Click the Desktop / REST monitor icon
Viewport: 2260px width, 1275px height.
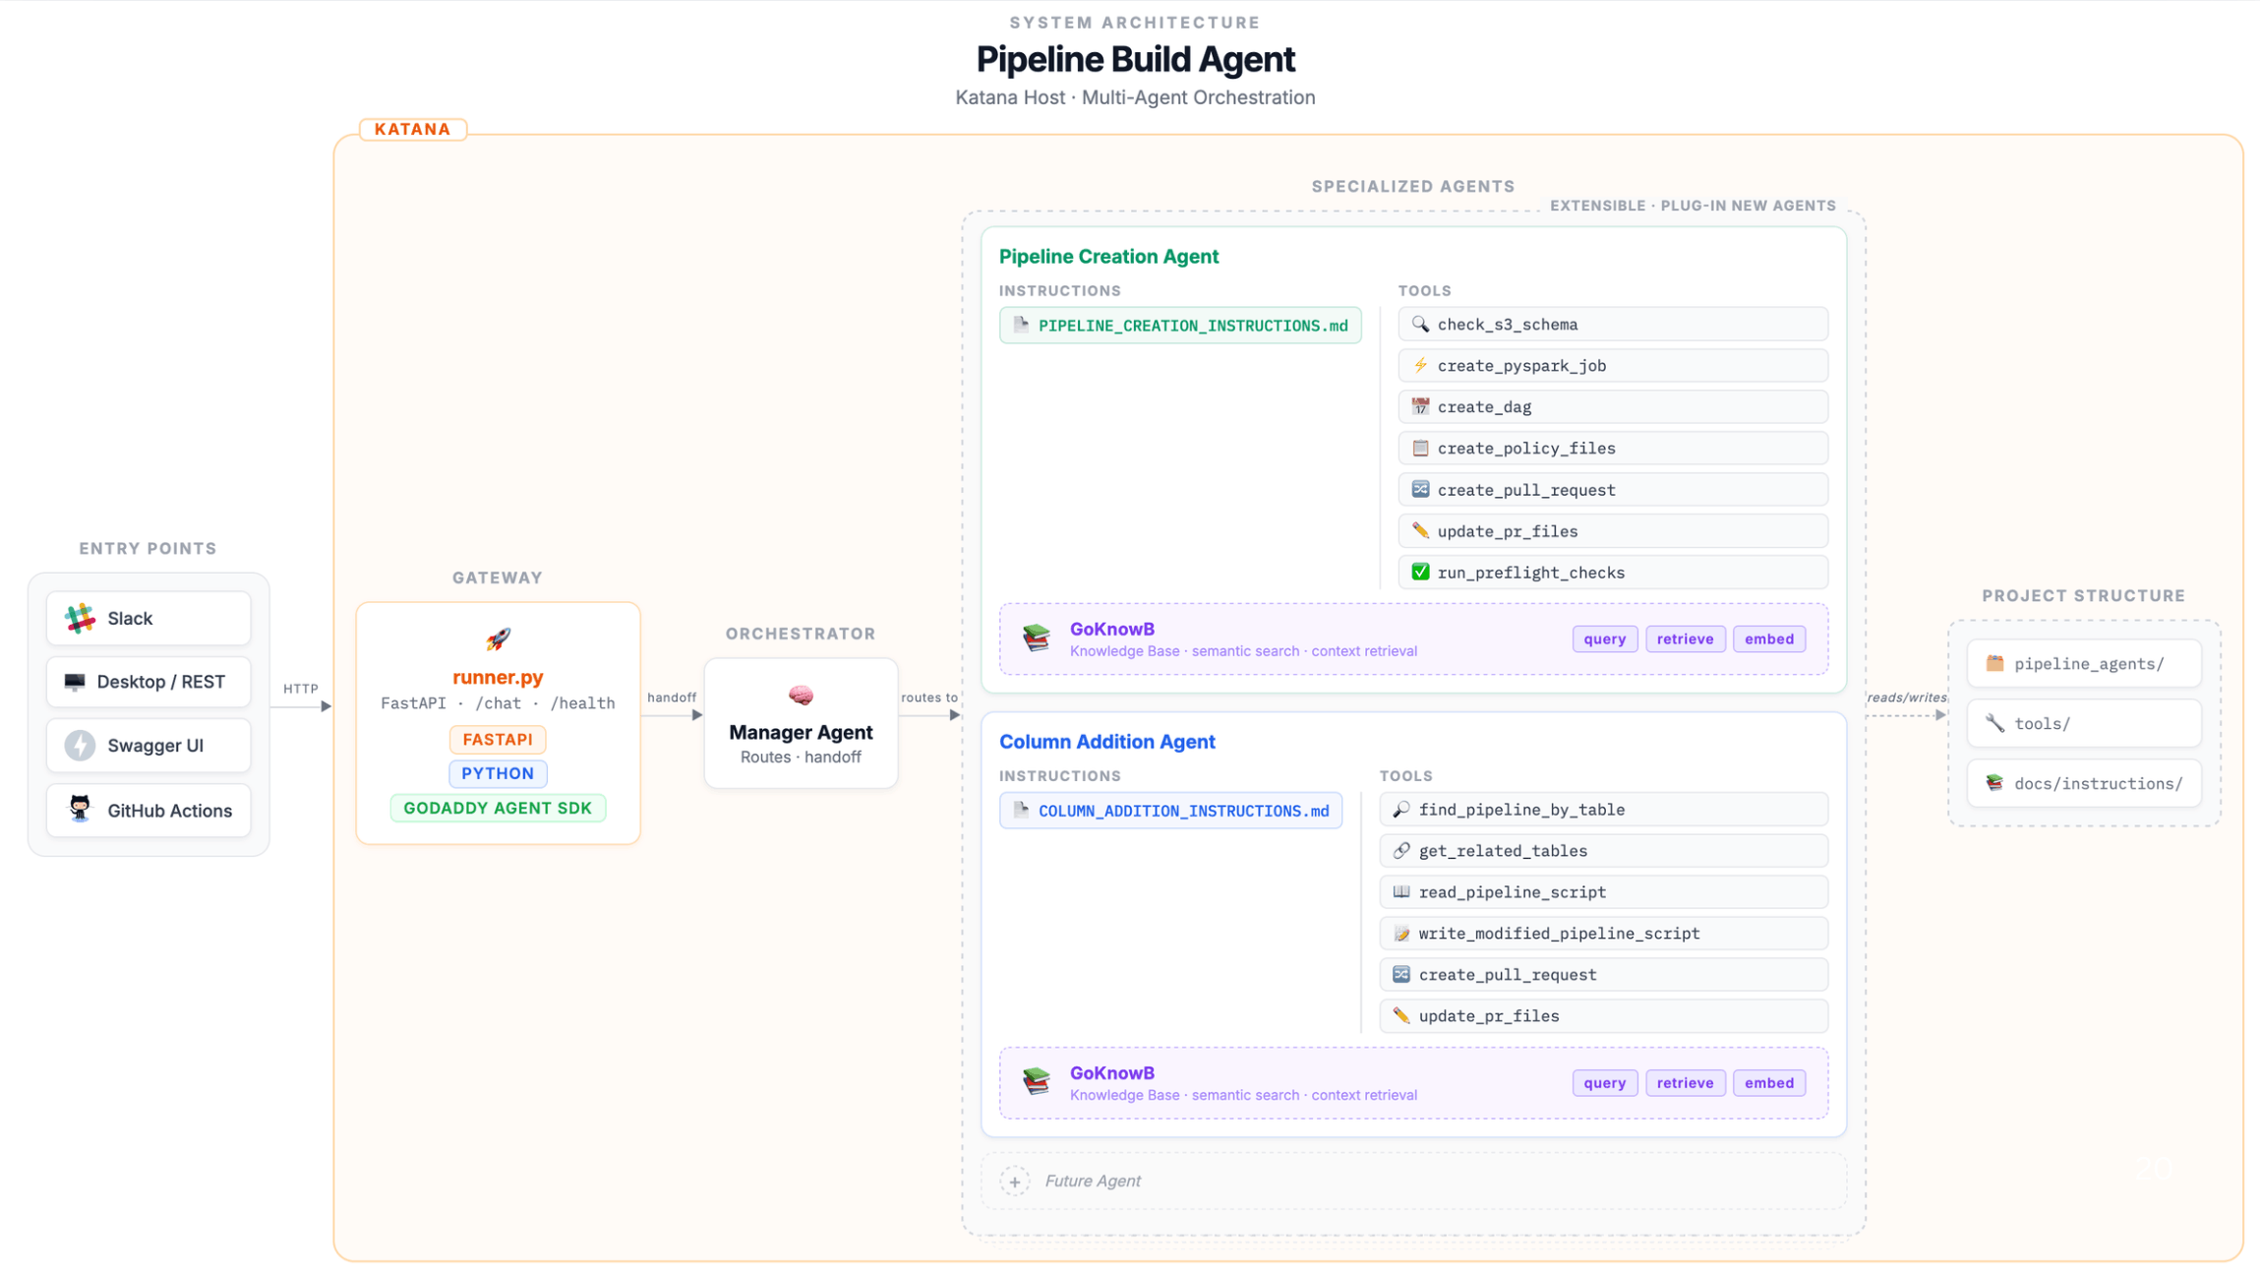(75, 682)
